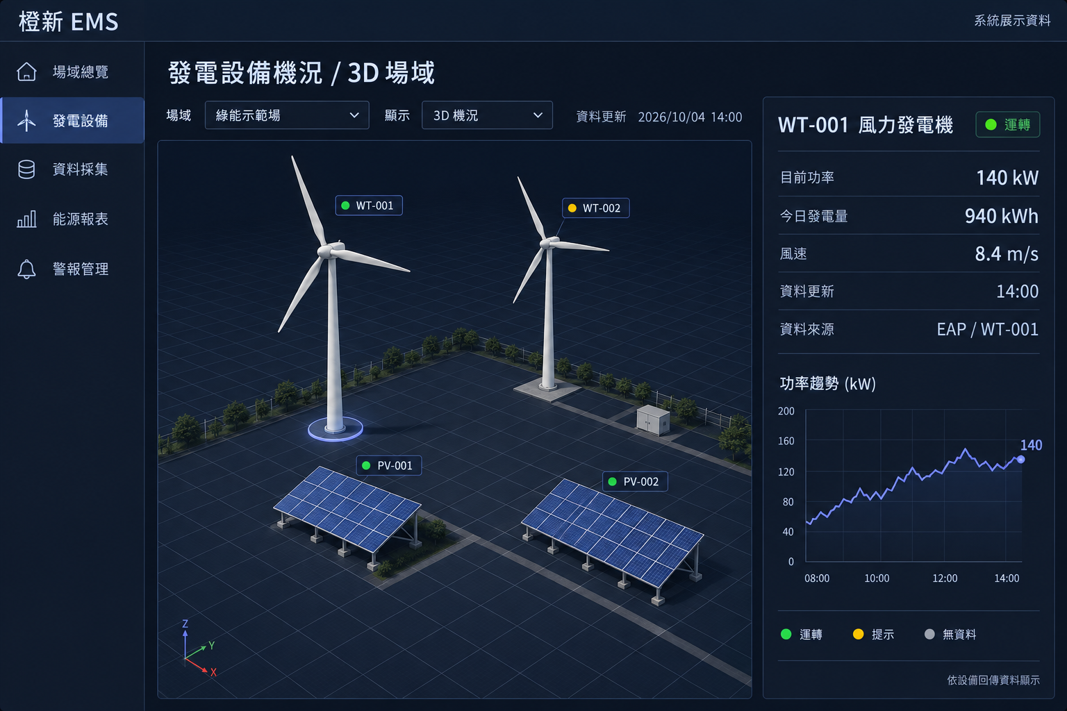
Task: Click the home icon beside 場域總覽
Action: (26, 72)
